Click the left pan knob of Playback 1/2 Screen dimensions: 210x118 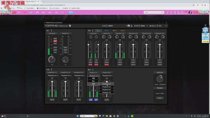pos(117,37)
